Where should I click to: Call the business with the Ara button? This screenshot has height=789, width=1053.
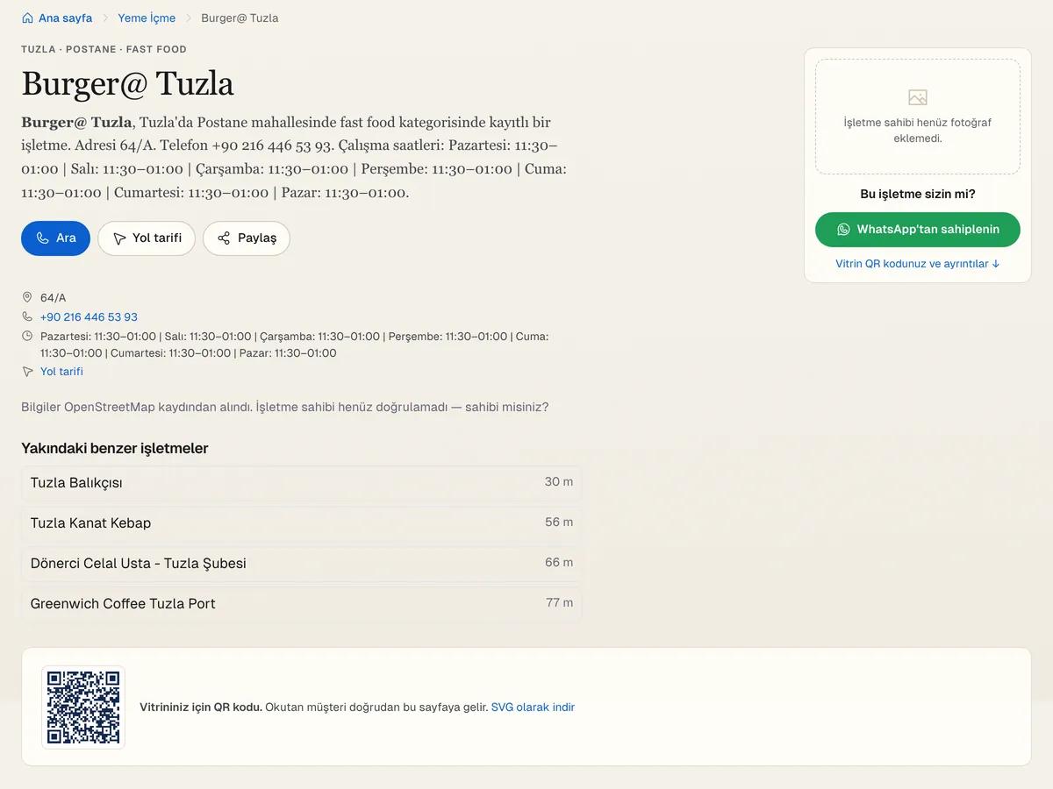(55, 238)
